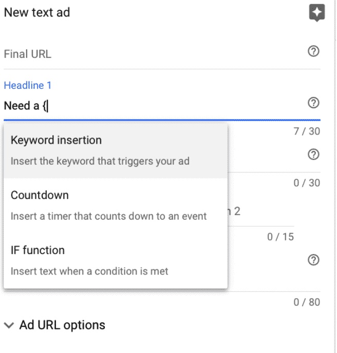Click the partially hidden Path 2 field

click(x=260, y=211)
